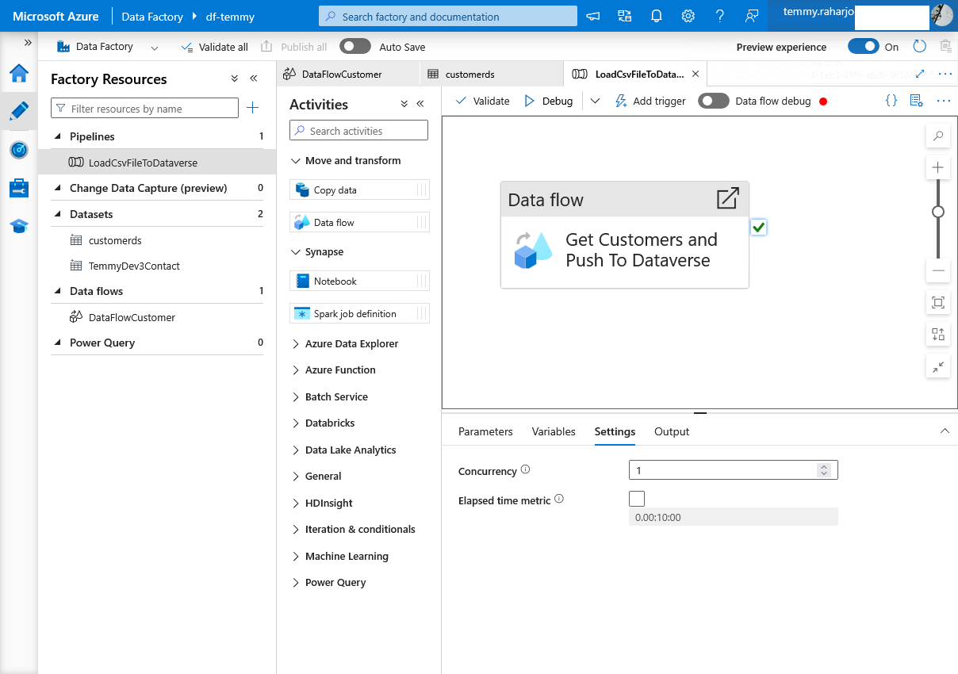Image resolution: width=958 pixels, height=674 pixels.
Task: Click Validate all button
Action: 214,47
